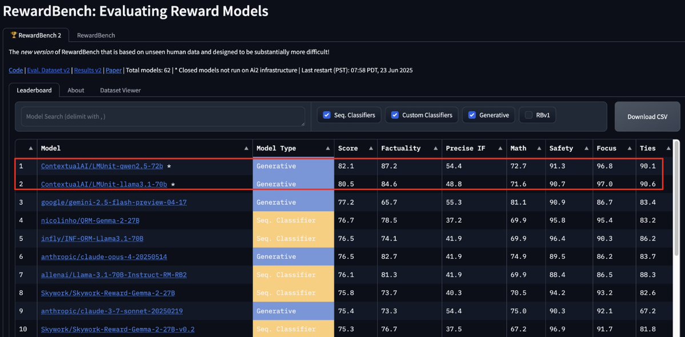Select Ties value 67.2 for claude-3-7-sonnet
685x337 pixels.
point(647,311)
